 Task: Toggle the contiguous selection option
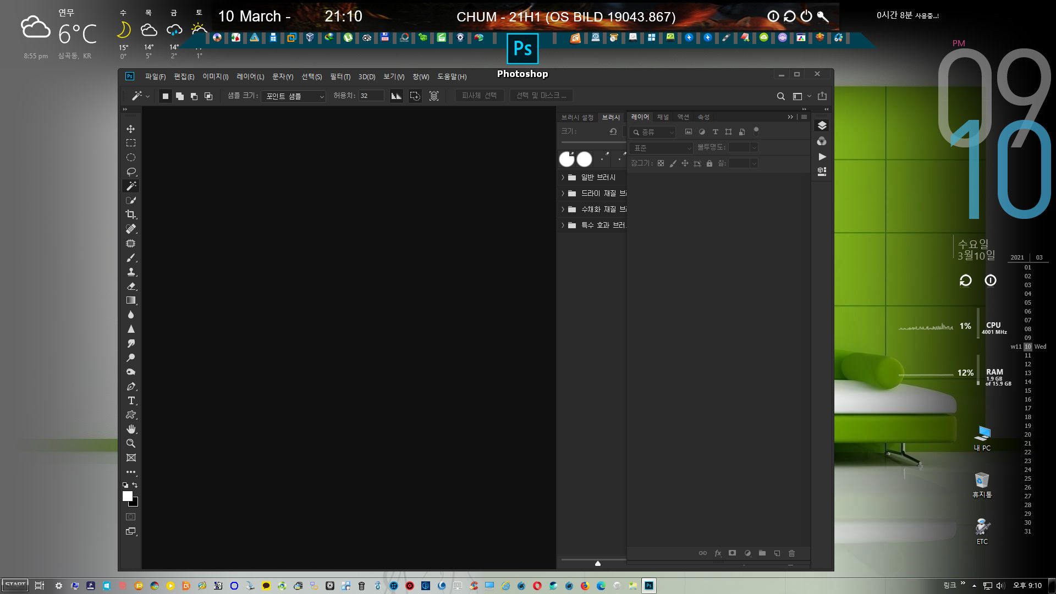tap(415, 96)
